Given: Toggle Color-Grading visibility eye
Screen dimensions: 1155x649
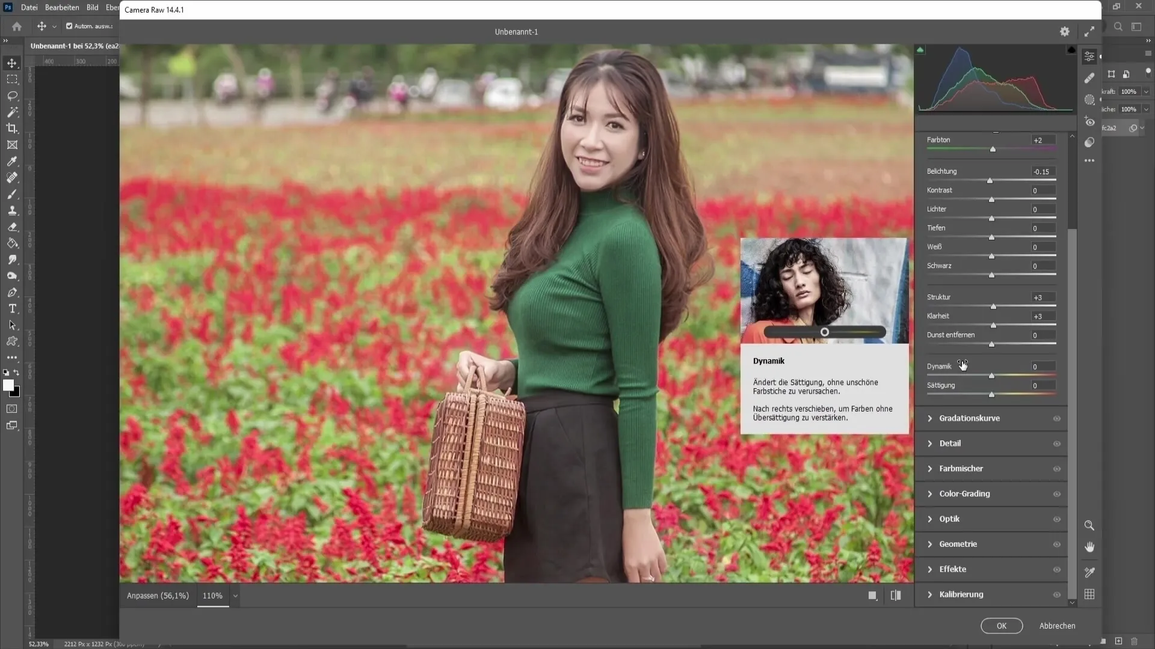Looking at the screenshot, I should 1057,495.
